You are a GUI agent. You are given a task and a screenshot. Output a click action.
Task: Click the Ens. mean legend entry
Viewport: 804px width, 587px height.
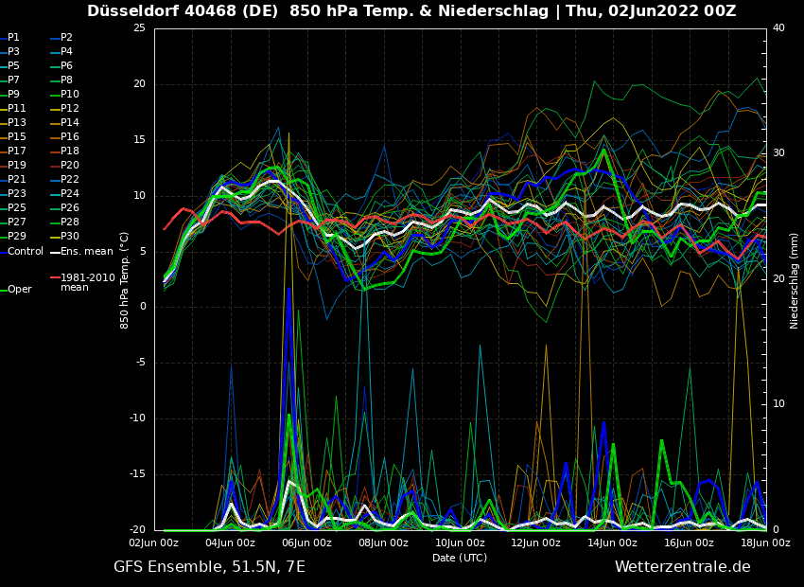tap(86, 252)
